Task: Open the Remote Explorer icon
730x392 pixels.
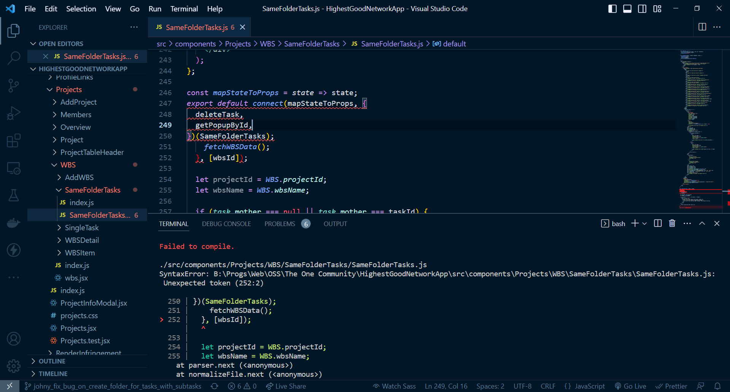Action: [14, 168]
